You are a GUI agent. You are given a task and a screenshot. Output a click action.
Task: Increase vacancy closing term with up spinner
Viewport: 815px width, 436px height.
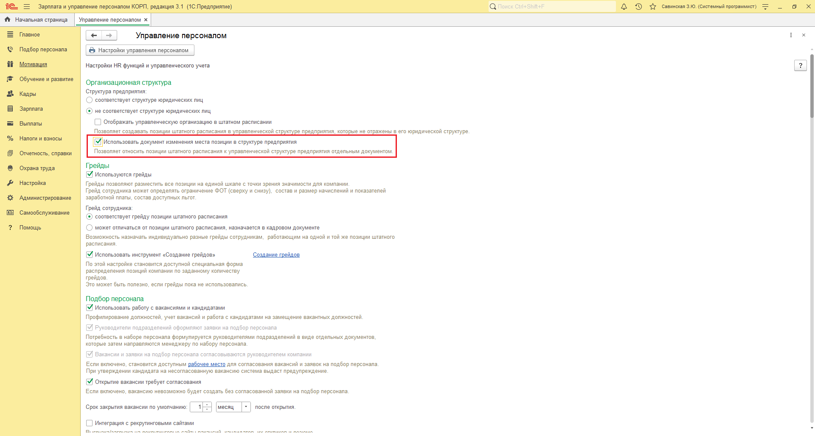[207, 405]
